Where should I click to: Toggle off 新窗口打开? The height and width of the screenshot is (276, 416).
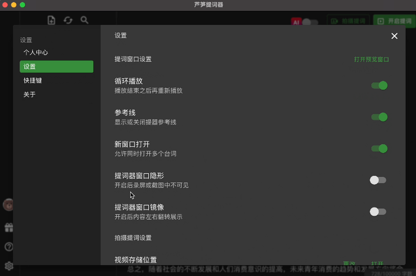click(379, 149)
